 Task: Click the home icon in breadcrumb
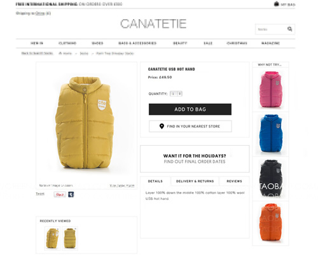tap(60, 53)
